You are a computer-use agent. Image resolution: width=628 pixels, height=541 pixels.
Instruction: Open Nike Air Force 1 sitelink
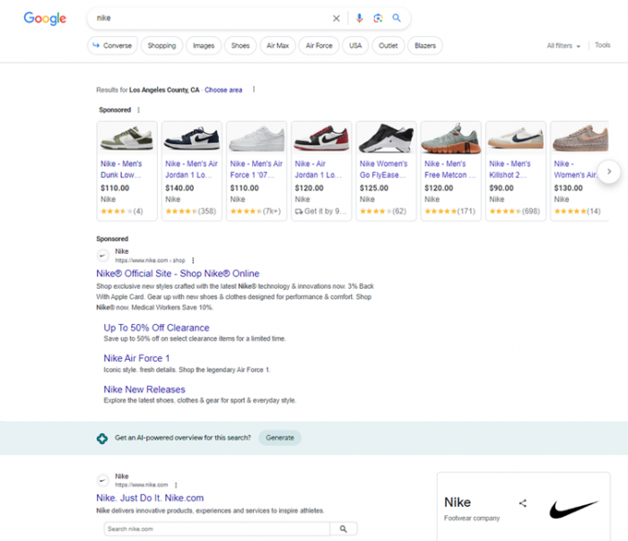[136, 358]
